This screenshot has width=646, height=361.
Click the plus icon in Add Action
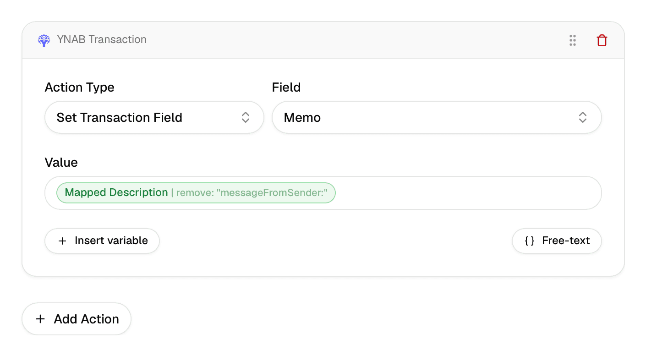pyautogui.click(x=40, y=319)
